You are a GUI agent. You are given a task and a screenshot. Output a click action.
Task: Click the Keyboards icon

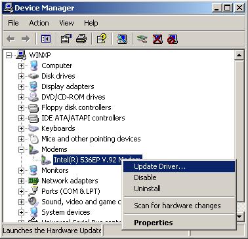click(x=33, y=128)
